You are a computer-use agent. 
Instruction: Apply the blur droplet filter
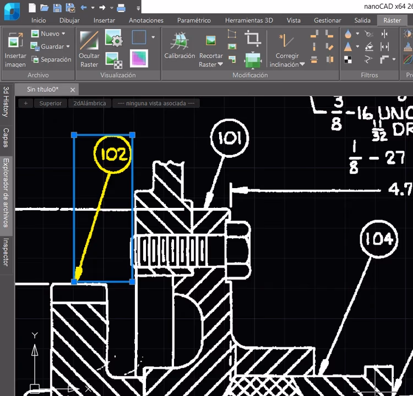[348, 34]
